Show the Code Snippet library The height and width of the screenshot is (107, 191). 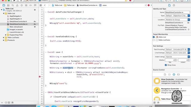pyautogui.click(x=169, y=75)
